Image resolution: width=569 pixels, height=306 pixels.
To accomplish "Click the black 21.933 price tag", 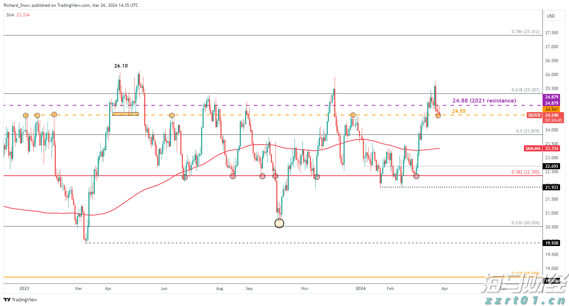I will coord(551,187).
